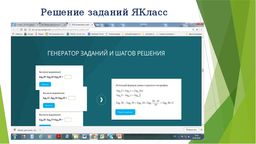Screen dimensions: 256x144
Task: Click the Показать все downloads button
Action: pyautogui.click(x=191, y=130)
